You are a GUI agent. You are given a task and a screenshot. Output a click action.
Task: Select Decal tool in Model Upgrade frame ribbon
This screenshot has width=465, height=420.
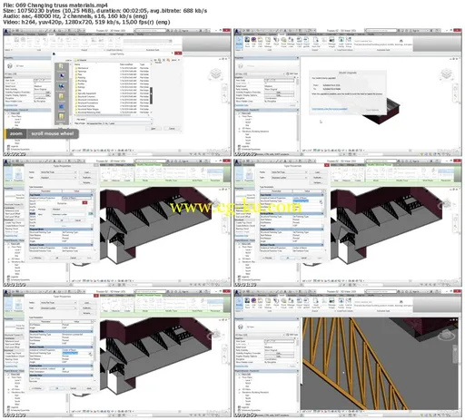pos(276,42)
